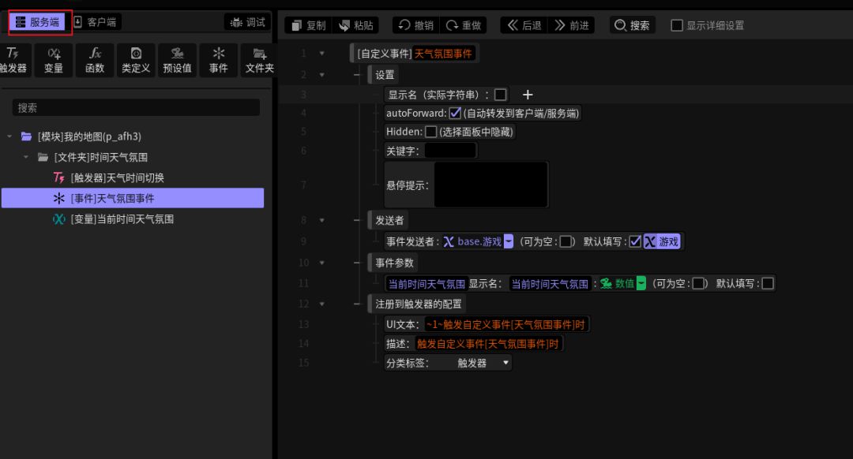Open the 调试 debug button
This screenshot has width=853, height=459.
[x=247, y=22]
